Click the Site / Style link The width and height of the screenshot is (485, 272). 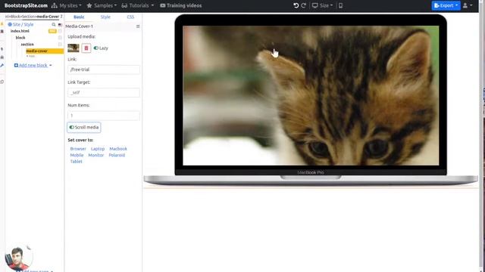23,24
